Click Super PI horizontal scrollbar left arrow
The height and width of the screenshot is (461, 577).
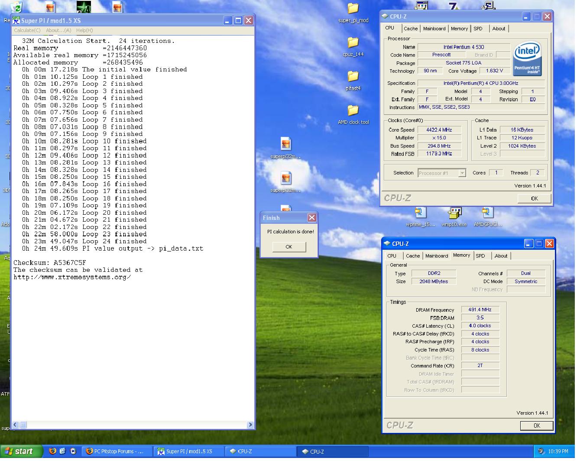[x=16, y=425]
